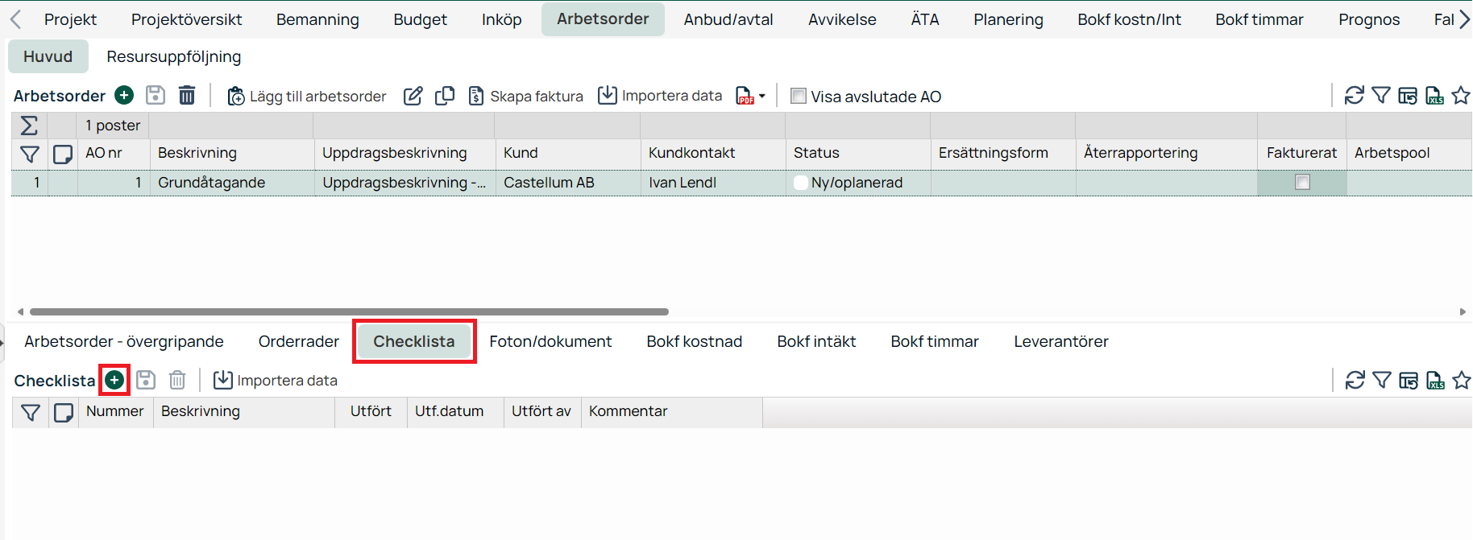Refresh the Arbetsorder grid
This screenshot has height=540, width=1473.
[1354, 96]
